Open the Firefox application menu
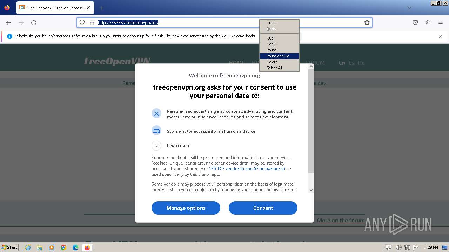Image resolution: width=449 pixels, height=252 pixels. [441, 22]
